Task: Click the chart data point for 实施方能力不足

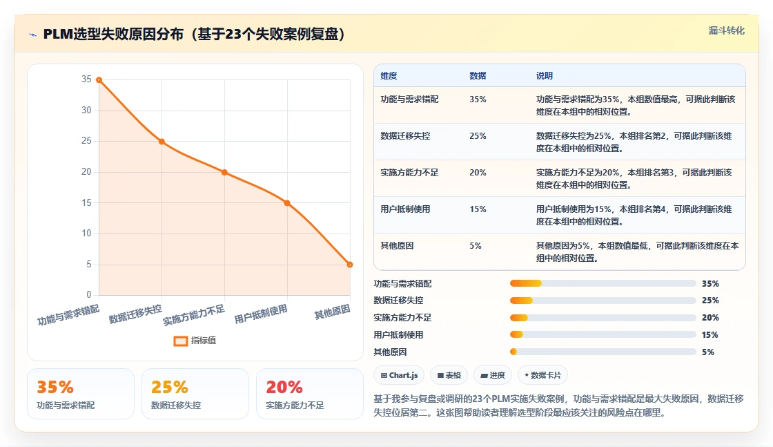Action: pyautogui.click(x=224, y=172)
